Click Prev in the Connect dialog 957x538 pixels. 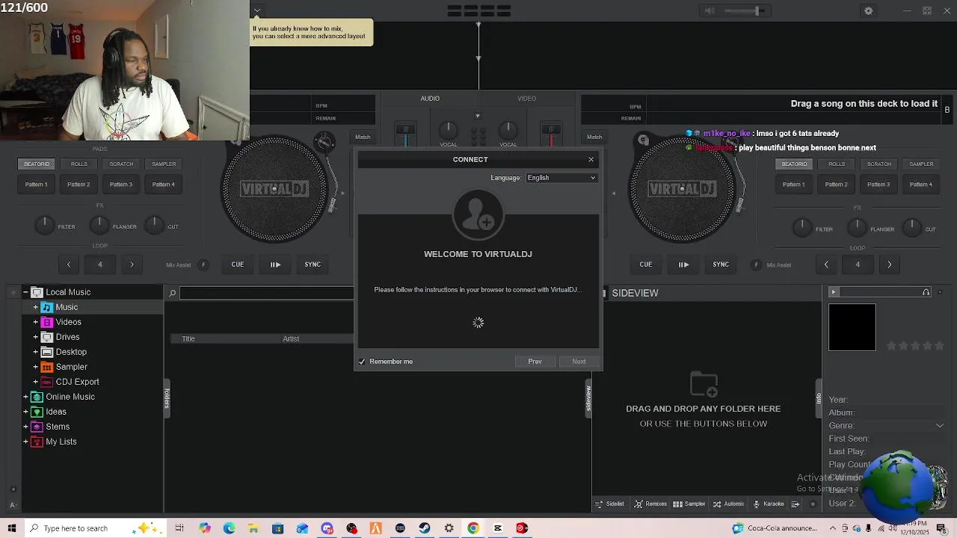[x=535, y=362]
